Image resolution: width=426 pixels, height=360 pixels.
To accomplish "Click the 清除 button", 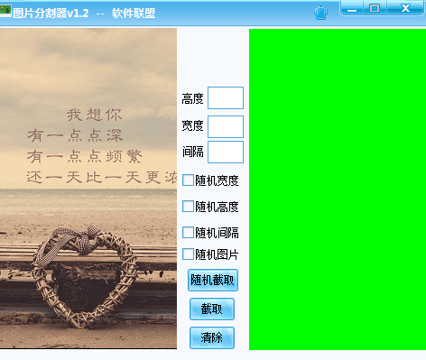I will coord(212,337).
